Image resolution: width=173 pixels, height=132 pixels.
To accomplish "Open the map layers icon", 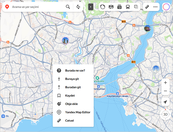I will (x=136, y=7).
